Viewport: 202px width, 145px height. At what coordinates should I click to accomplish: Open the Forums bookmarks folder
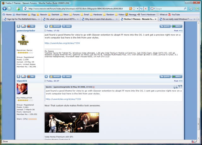coord(74,15)
